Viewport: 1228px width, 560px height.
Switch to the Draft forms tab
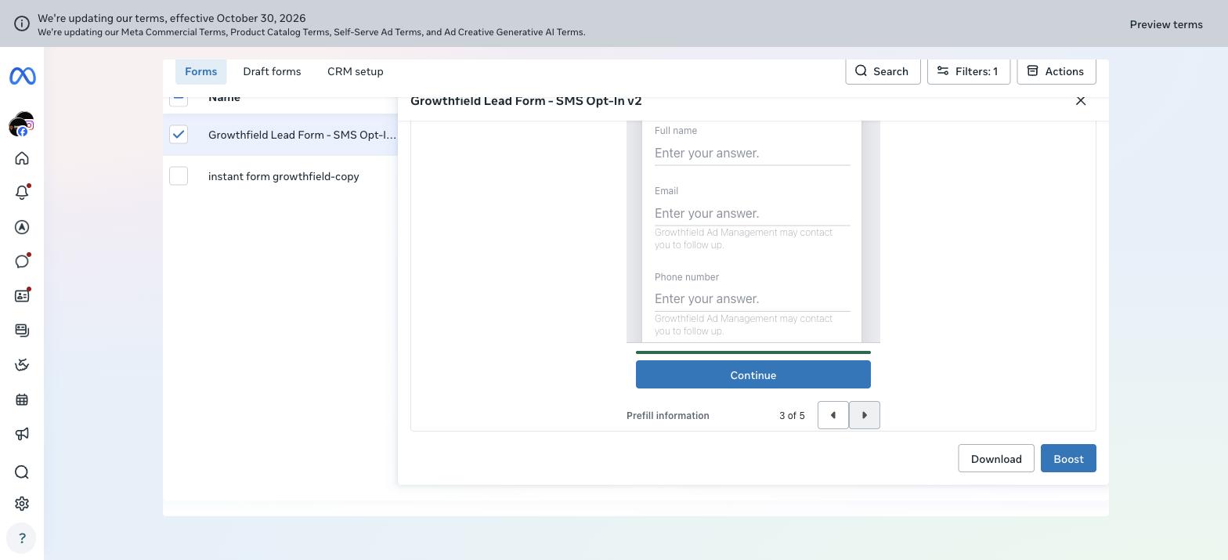click(272, 71)
